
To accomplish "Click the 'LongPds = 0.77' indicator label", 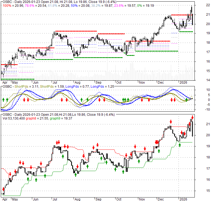I will point(77,87).
